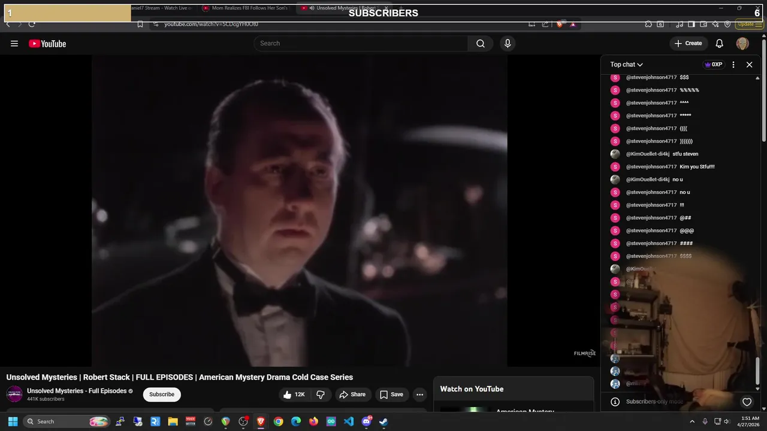Show hidden system tray icons chevron

coord(692,421)
